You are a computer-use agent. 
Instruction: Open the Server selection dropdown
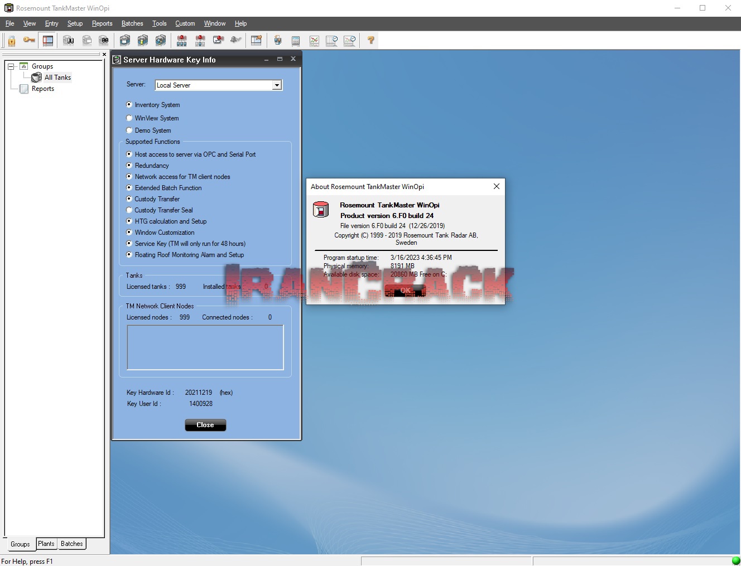pos(277,85)
